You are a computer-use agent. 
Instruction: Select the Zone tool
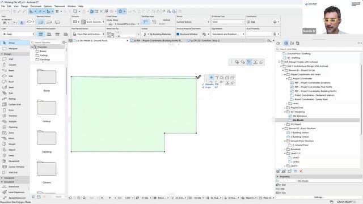click(14, 133)
